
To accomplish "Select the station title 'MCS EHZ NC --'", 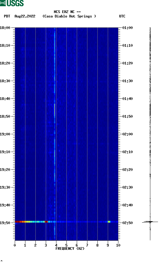I will (x=67, y=12).
